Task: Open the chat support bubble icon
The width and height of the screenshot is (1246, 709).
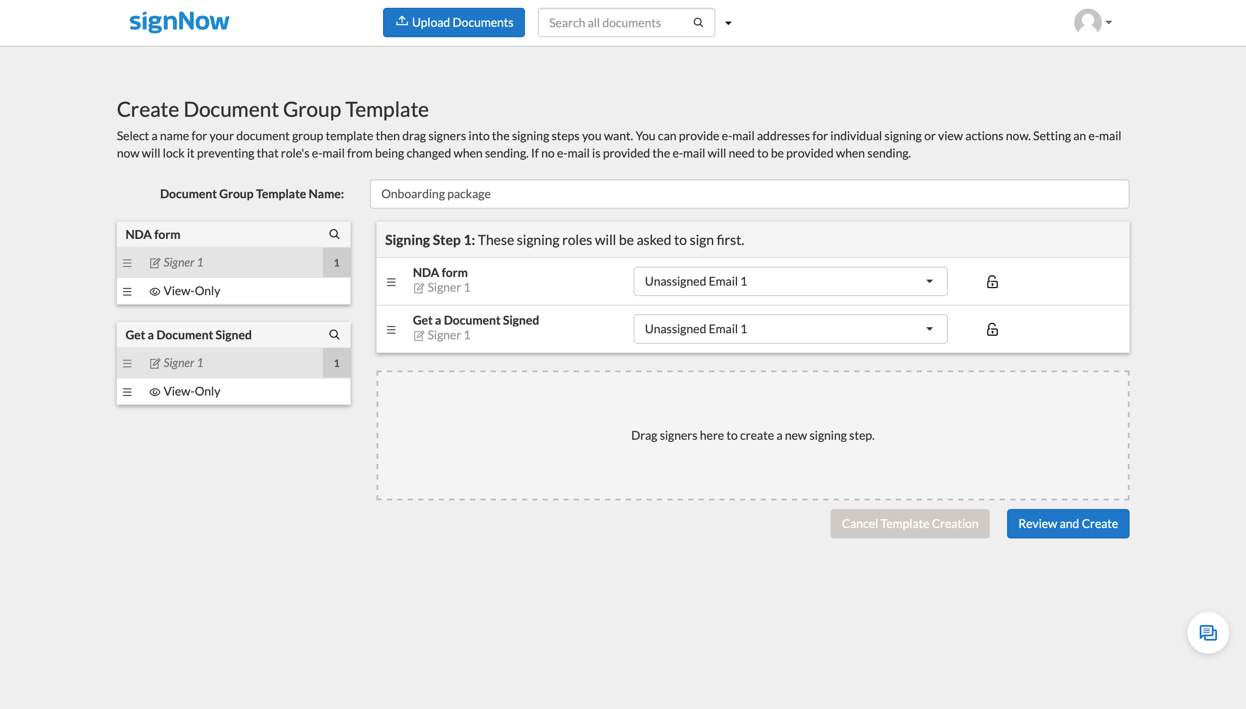Action: tap(1207, 632)
